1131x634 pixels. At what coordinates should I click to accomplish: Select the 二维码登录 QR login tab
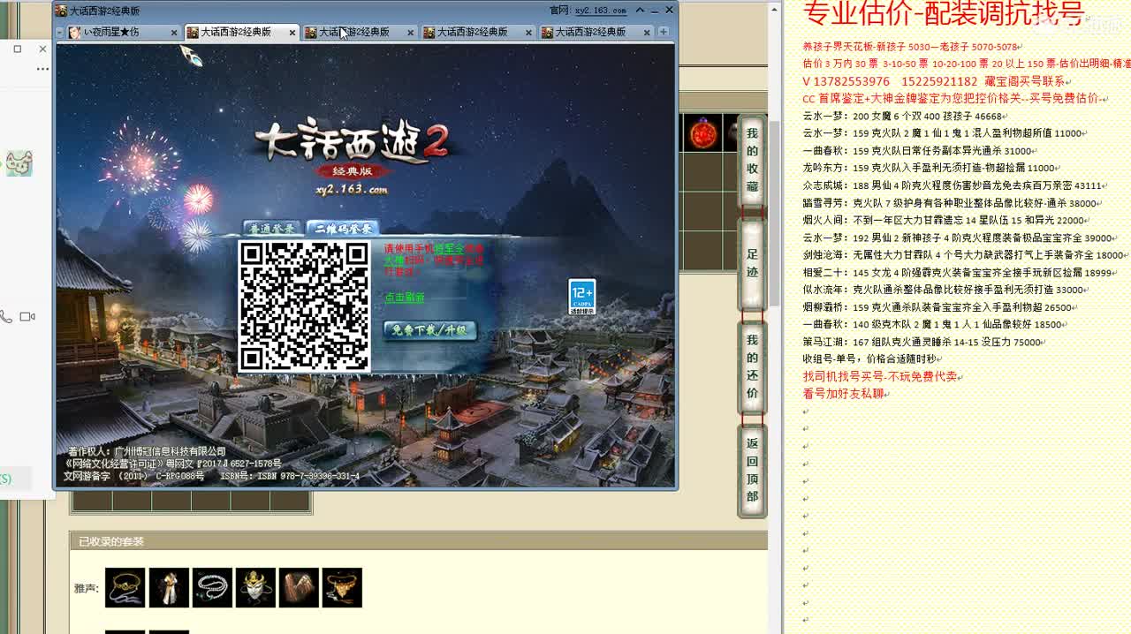coord(345,229)
